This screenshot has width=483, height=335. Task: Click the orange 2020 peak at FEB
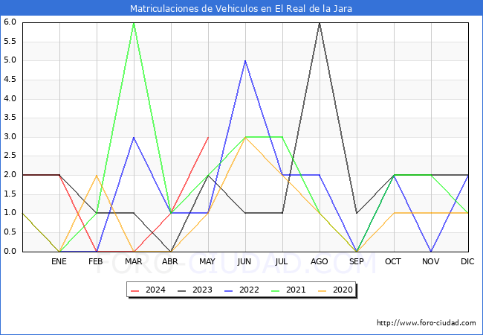[x=97, y=175]
